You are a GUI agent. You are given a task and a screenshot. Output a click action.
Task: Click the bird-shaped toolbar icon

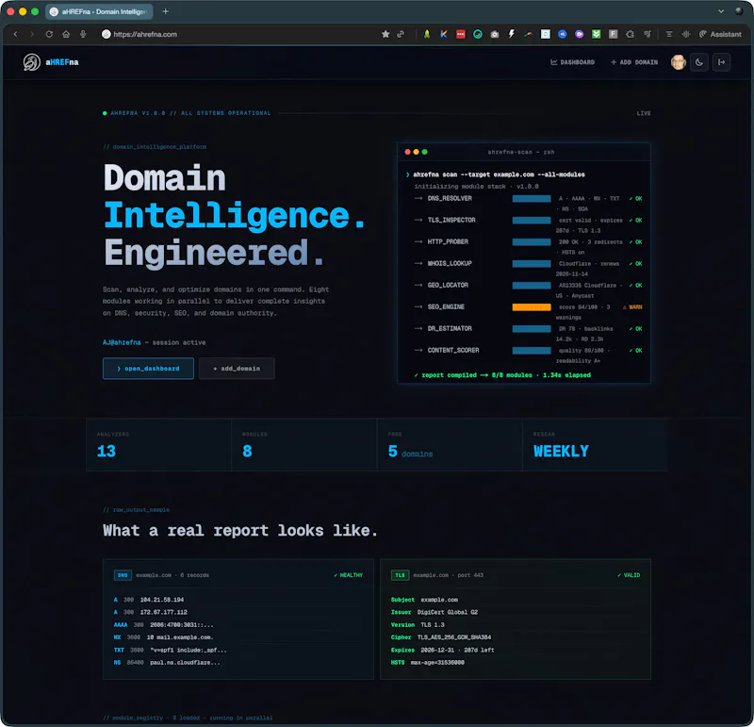pyautogui.click(x=647, y=34)
